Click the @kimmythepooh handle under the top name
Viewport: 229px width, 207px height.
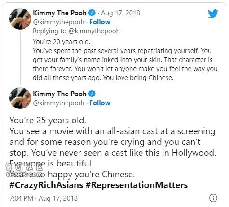coord(58,22)
